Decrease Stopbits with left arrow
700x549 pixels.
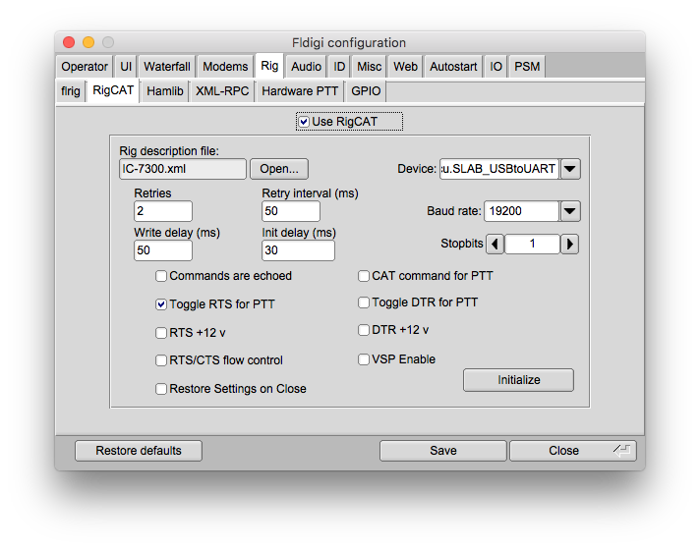[x=495, y=244]
